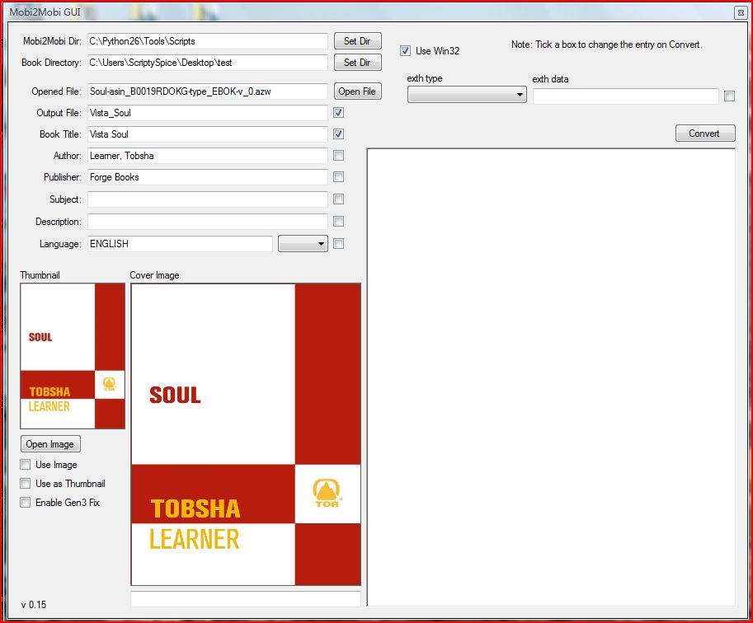Click the Book Title input field
Screen dimensions: 753x623
click(x=207, y=134)
